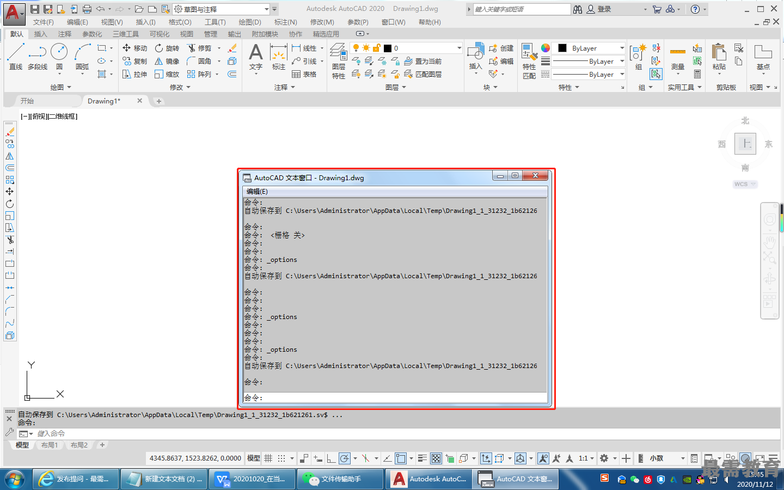This screenshot has width=784, height=490.
Task: Select the Dimension (标注) tool
Action: point(279,57)
